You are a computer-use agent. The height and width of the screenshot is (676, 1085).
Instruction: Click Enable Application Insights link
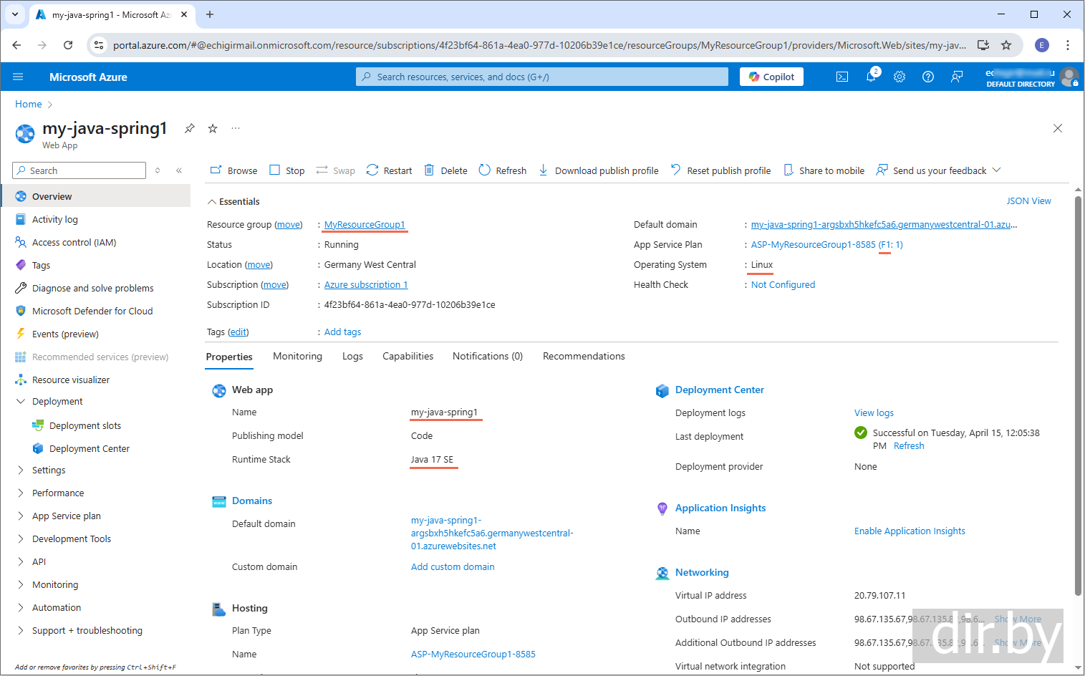(909, 531)
